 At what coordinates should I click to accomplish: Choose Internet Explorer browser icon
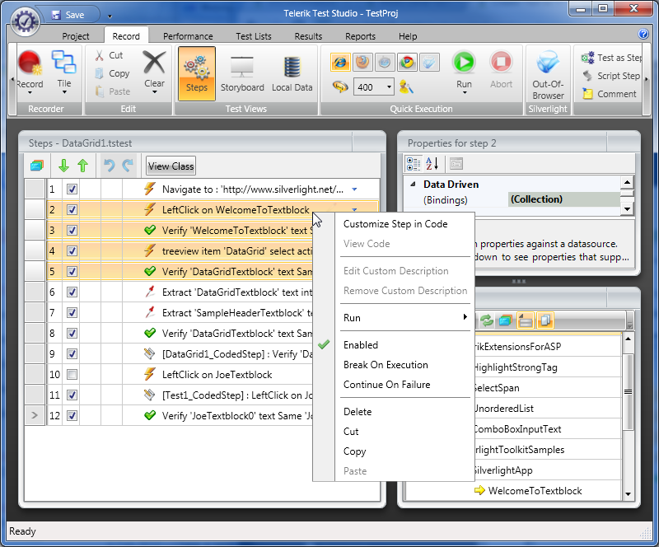click(340, 63)
